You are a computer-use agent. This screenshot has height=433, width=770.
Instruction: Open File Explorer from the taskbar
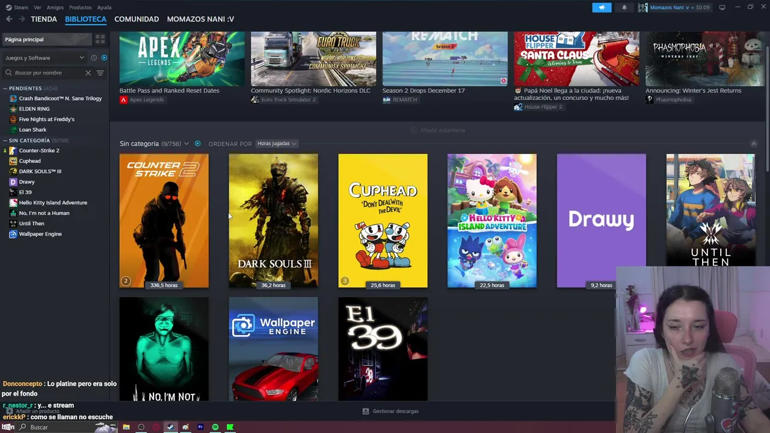126,427
